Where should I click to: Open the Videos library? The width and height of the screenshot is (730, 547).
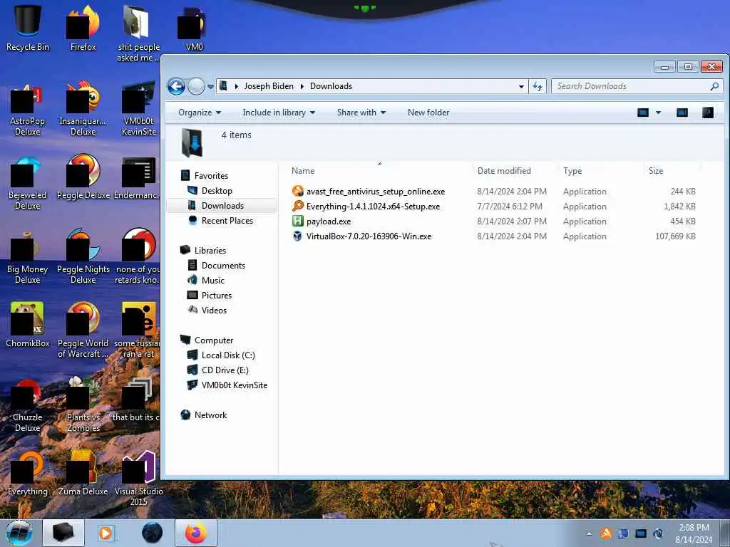point(214,310)
